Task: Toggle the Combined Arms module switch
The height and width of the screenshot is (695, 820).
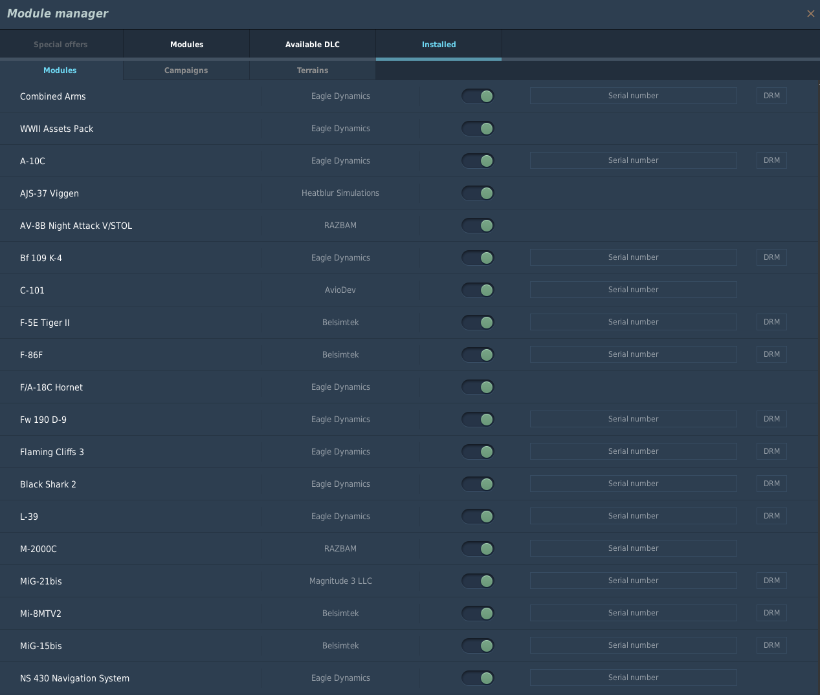Action: tap(478, 96)
